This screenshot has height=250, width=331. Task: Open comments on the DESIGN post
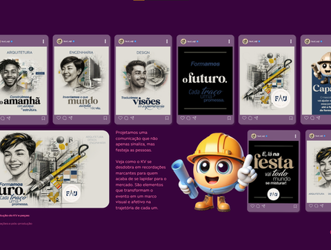pos(126,118)
